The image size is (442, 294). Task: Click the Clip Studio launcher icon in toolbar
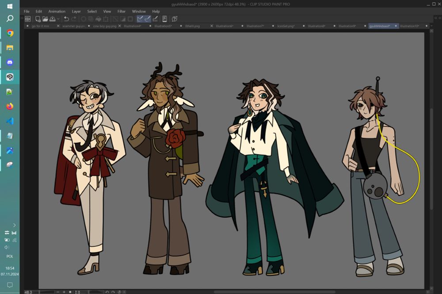pyautogui.click(x=28, y=19)
